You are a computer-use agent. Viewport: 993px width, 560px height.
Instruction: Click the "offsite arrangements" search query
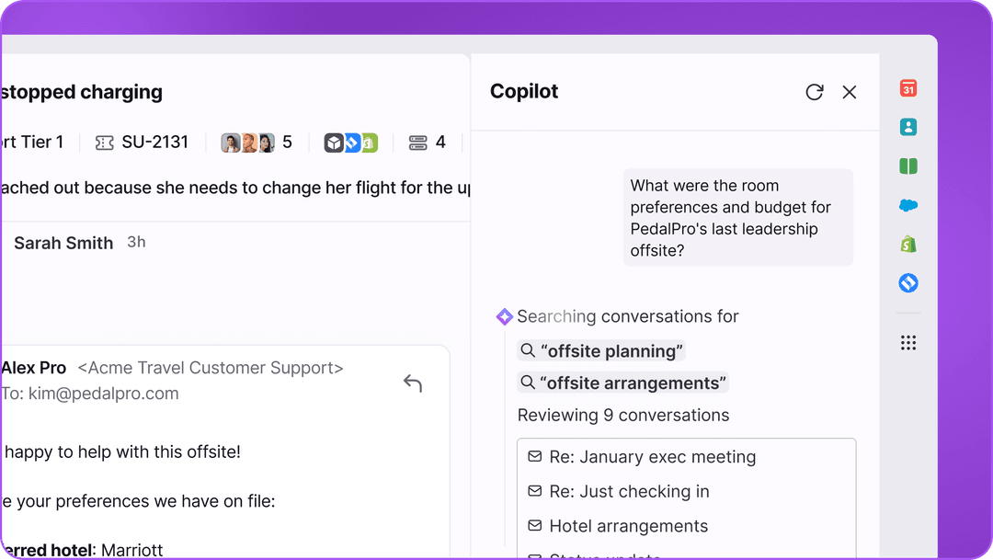click(622, 383)
